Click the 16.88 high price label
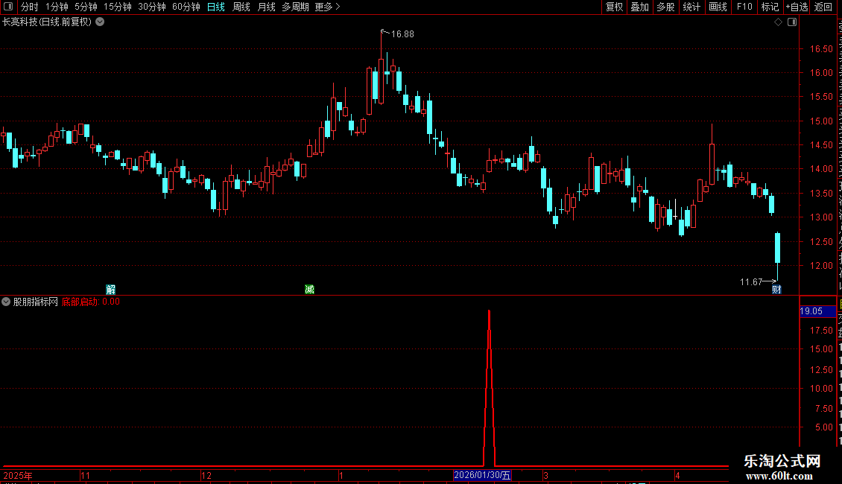Image resolution: width=842 pixels, height=484 pixels. click(x=402, y=34)
